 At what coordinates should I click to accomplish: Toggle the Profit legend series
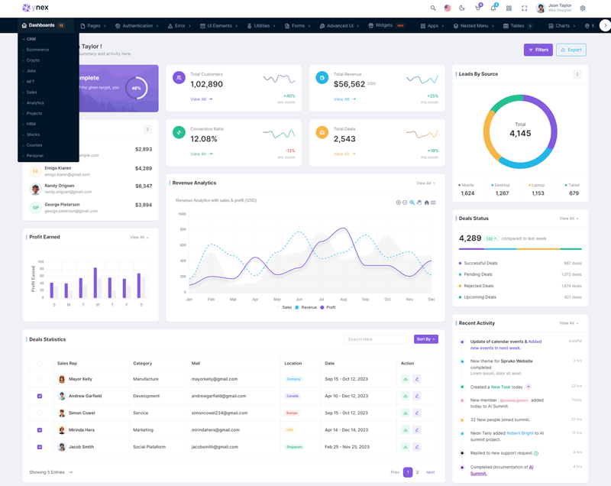point(328,307)
